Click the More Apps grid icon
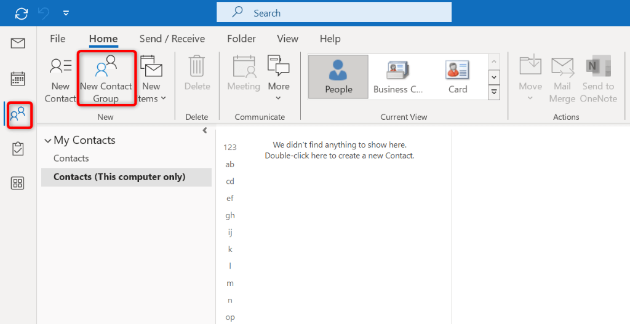Viewport: 630px width, 324px height. pyautogui.click(x=18, y=183)
